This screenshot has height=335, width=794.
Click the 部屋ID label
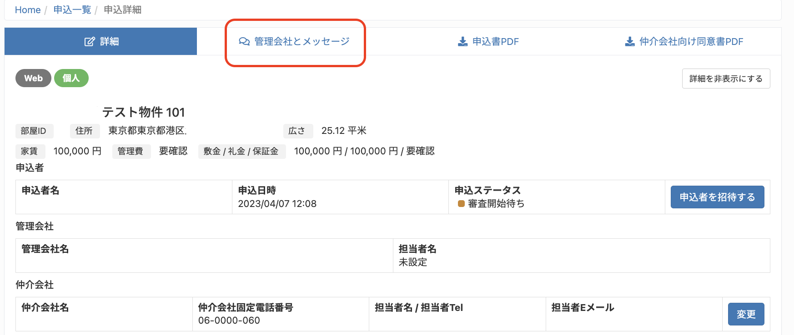34,131
